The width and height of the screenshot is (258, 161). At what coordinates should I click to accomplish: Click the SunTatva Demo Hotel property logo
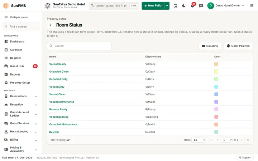tap(48, 6)
